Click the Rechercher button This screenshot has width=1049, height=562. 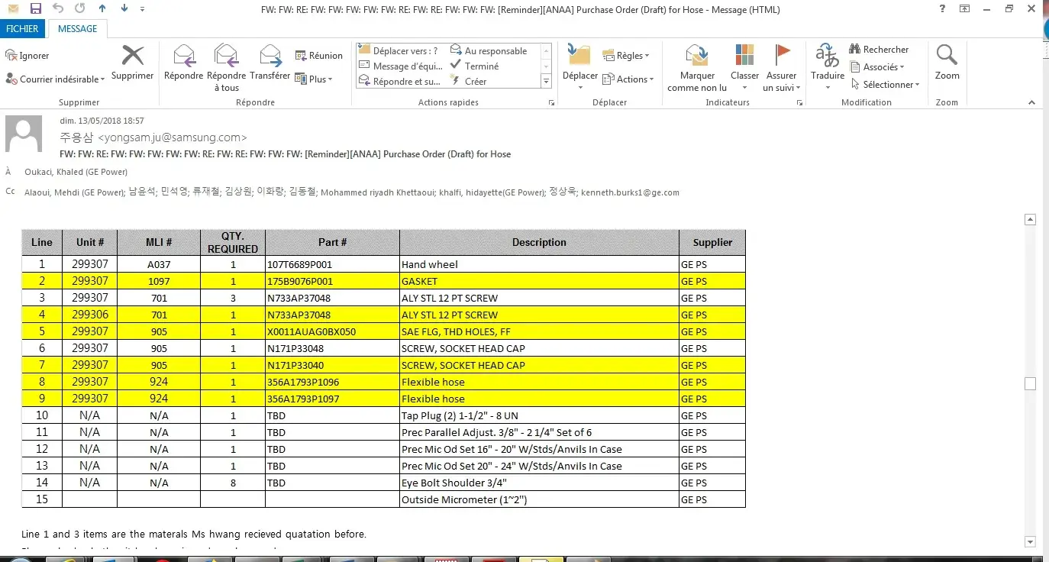coord(879,50)
